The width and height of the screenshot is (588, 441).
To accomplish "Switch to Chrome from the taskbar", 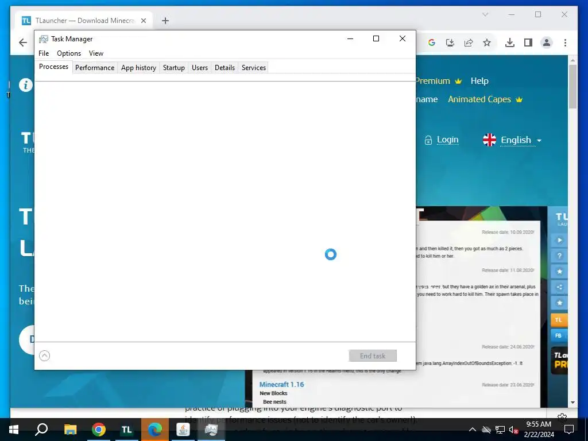I will (x=99, y=430).
